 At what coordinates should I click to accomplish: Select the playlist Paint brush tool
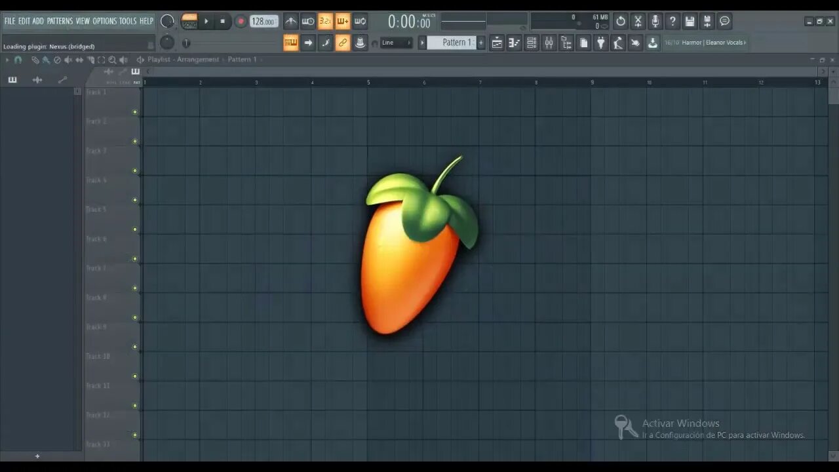(46, 60)
